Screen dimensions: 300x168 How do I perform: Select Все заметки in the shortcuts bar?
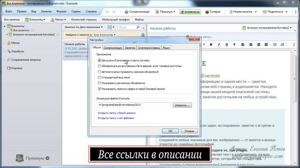(x=12, y=20)
